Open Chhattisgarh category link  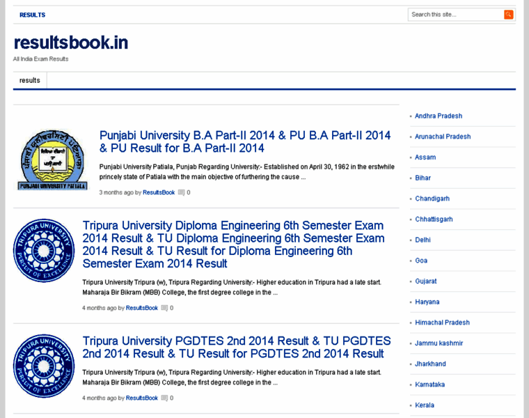click(x=434, y=219)
